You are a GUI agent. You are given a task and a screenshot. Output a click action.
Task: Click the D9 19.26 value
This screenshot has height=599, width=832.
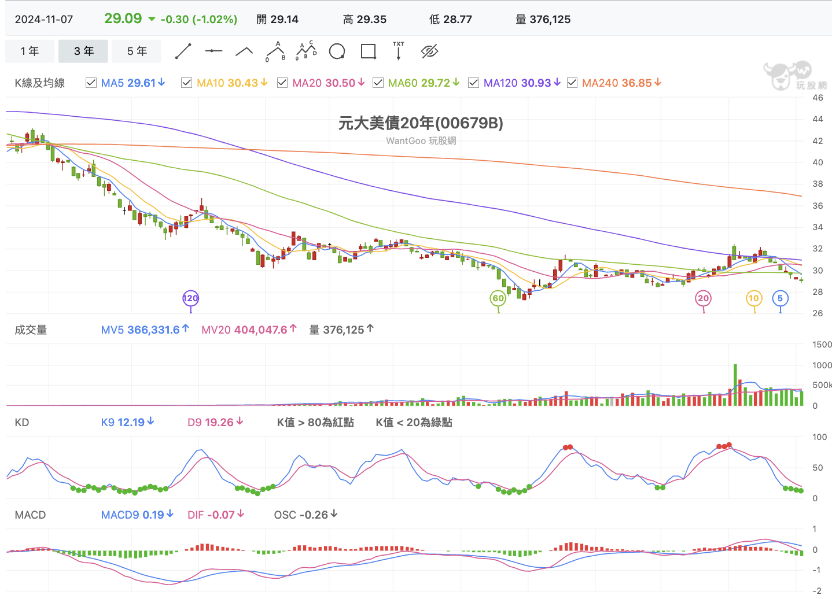click(x=215, y=422)
